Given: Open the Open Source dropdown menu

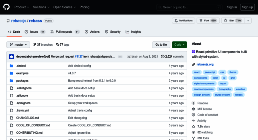Looking at the screenshot, I should point(64,7).
